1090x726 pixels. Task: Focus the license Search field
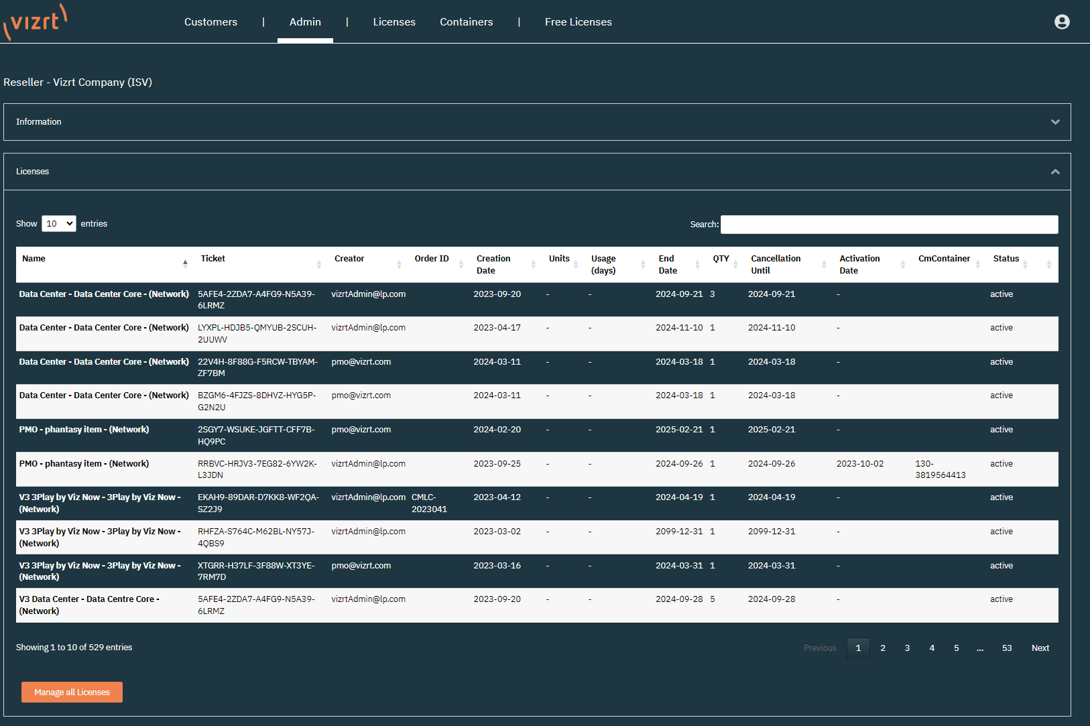point(889,225)
